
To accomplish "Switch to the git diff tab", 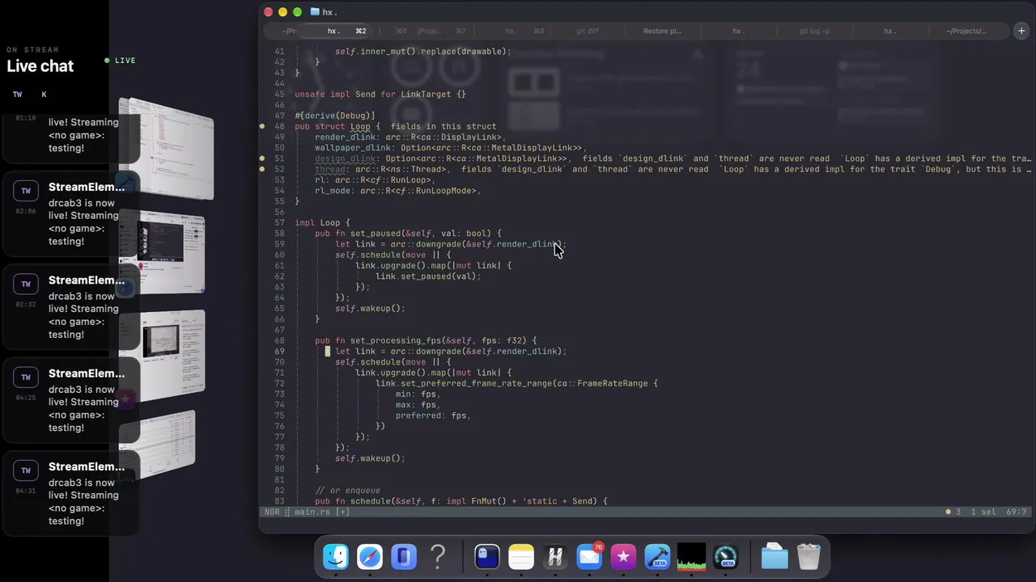I will (x=588, y=31).
